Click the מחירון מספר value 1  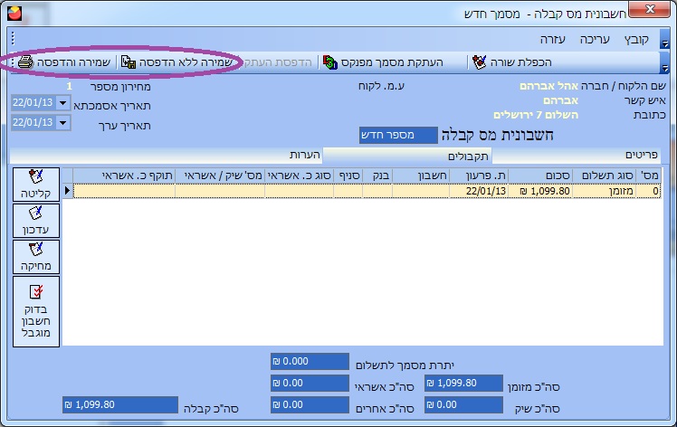[x=69, y=86]
